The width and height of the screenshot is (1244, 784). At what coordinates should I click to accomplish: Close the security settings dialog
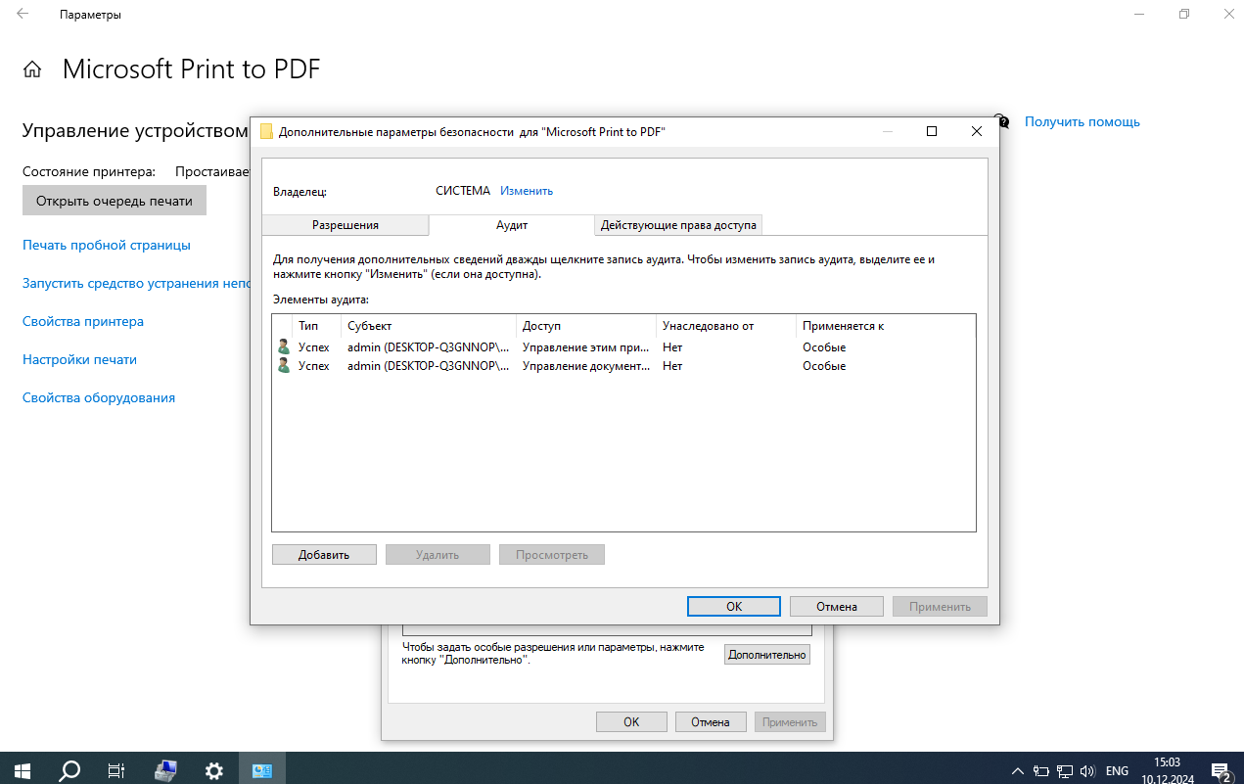tap(977, 131)
